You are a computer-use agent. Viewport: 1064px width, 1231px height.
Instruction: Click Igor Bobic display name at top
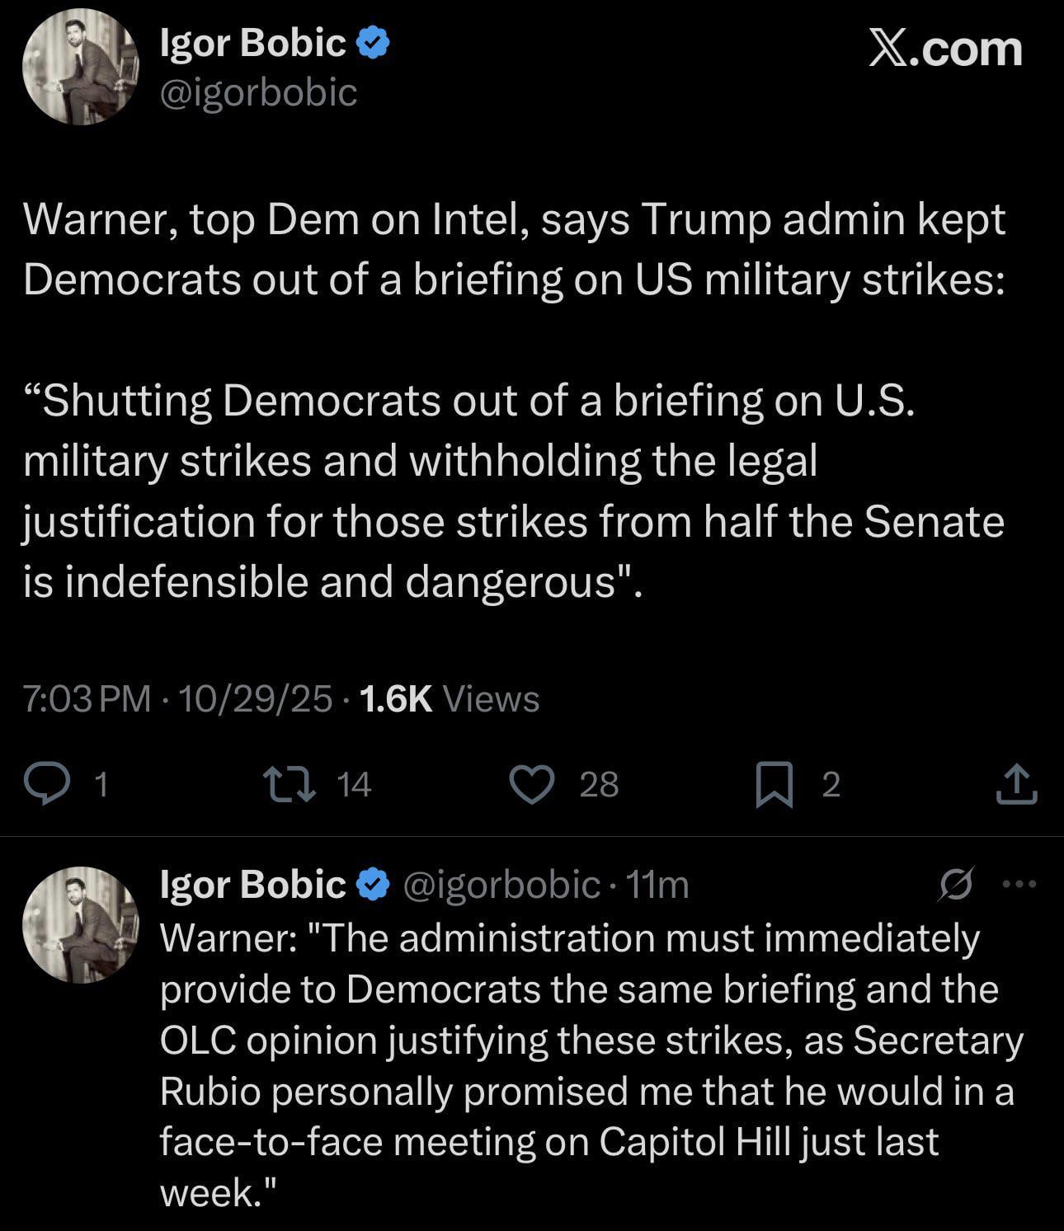point(252,44)
